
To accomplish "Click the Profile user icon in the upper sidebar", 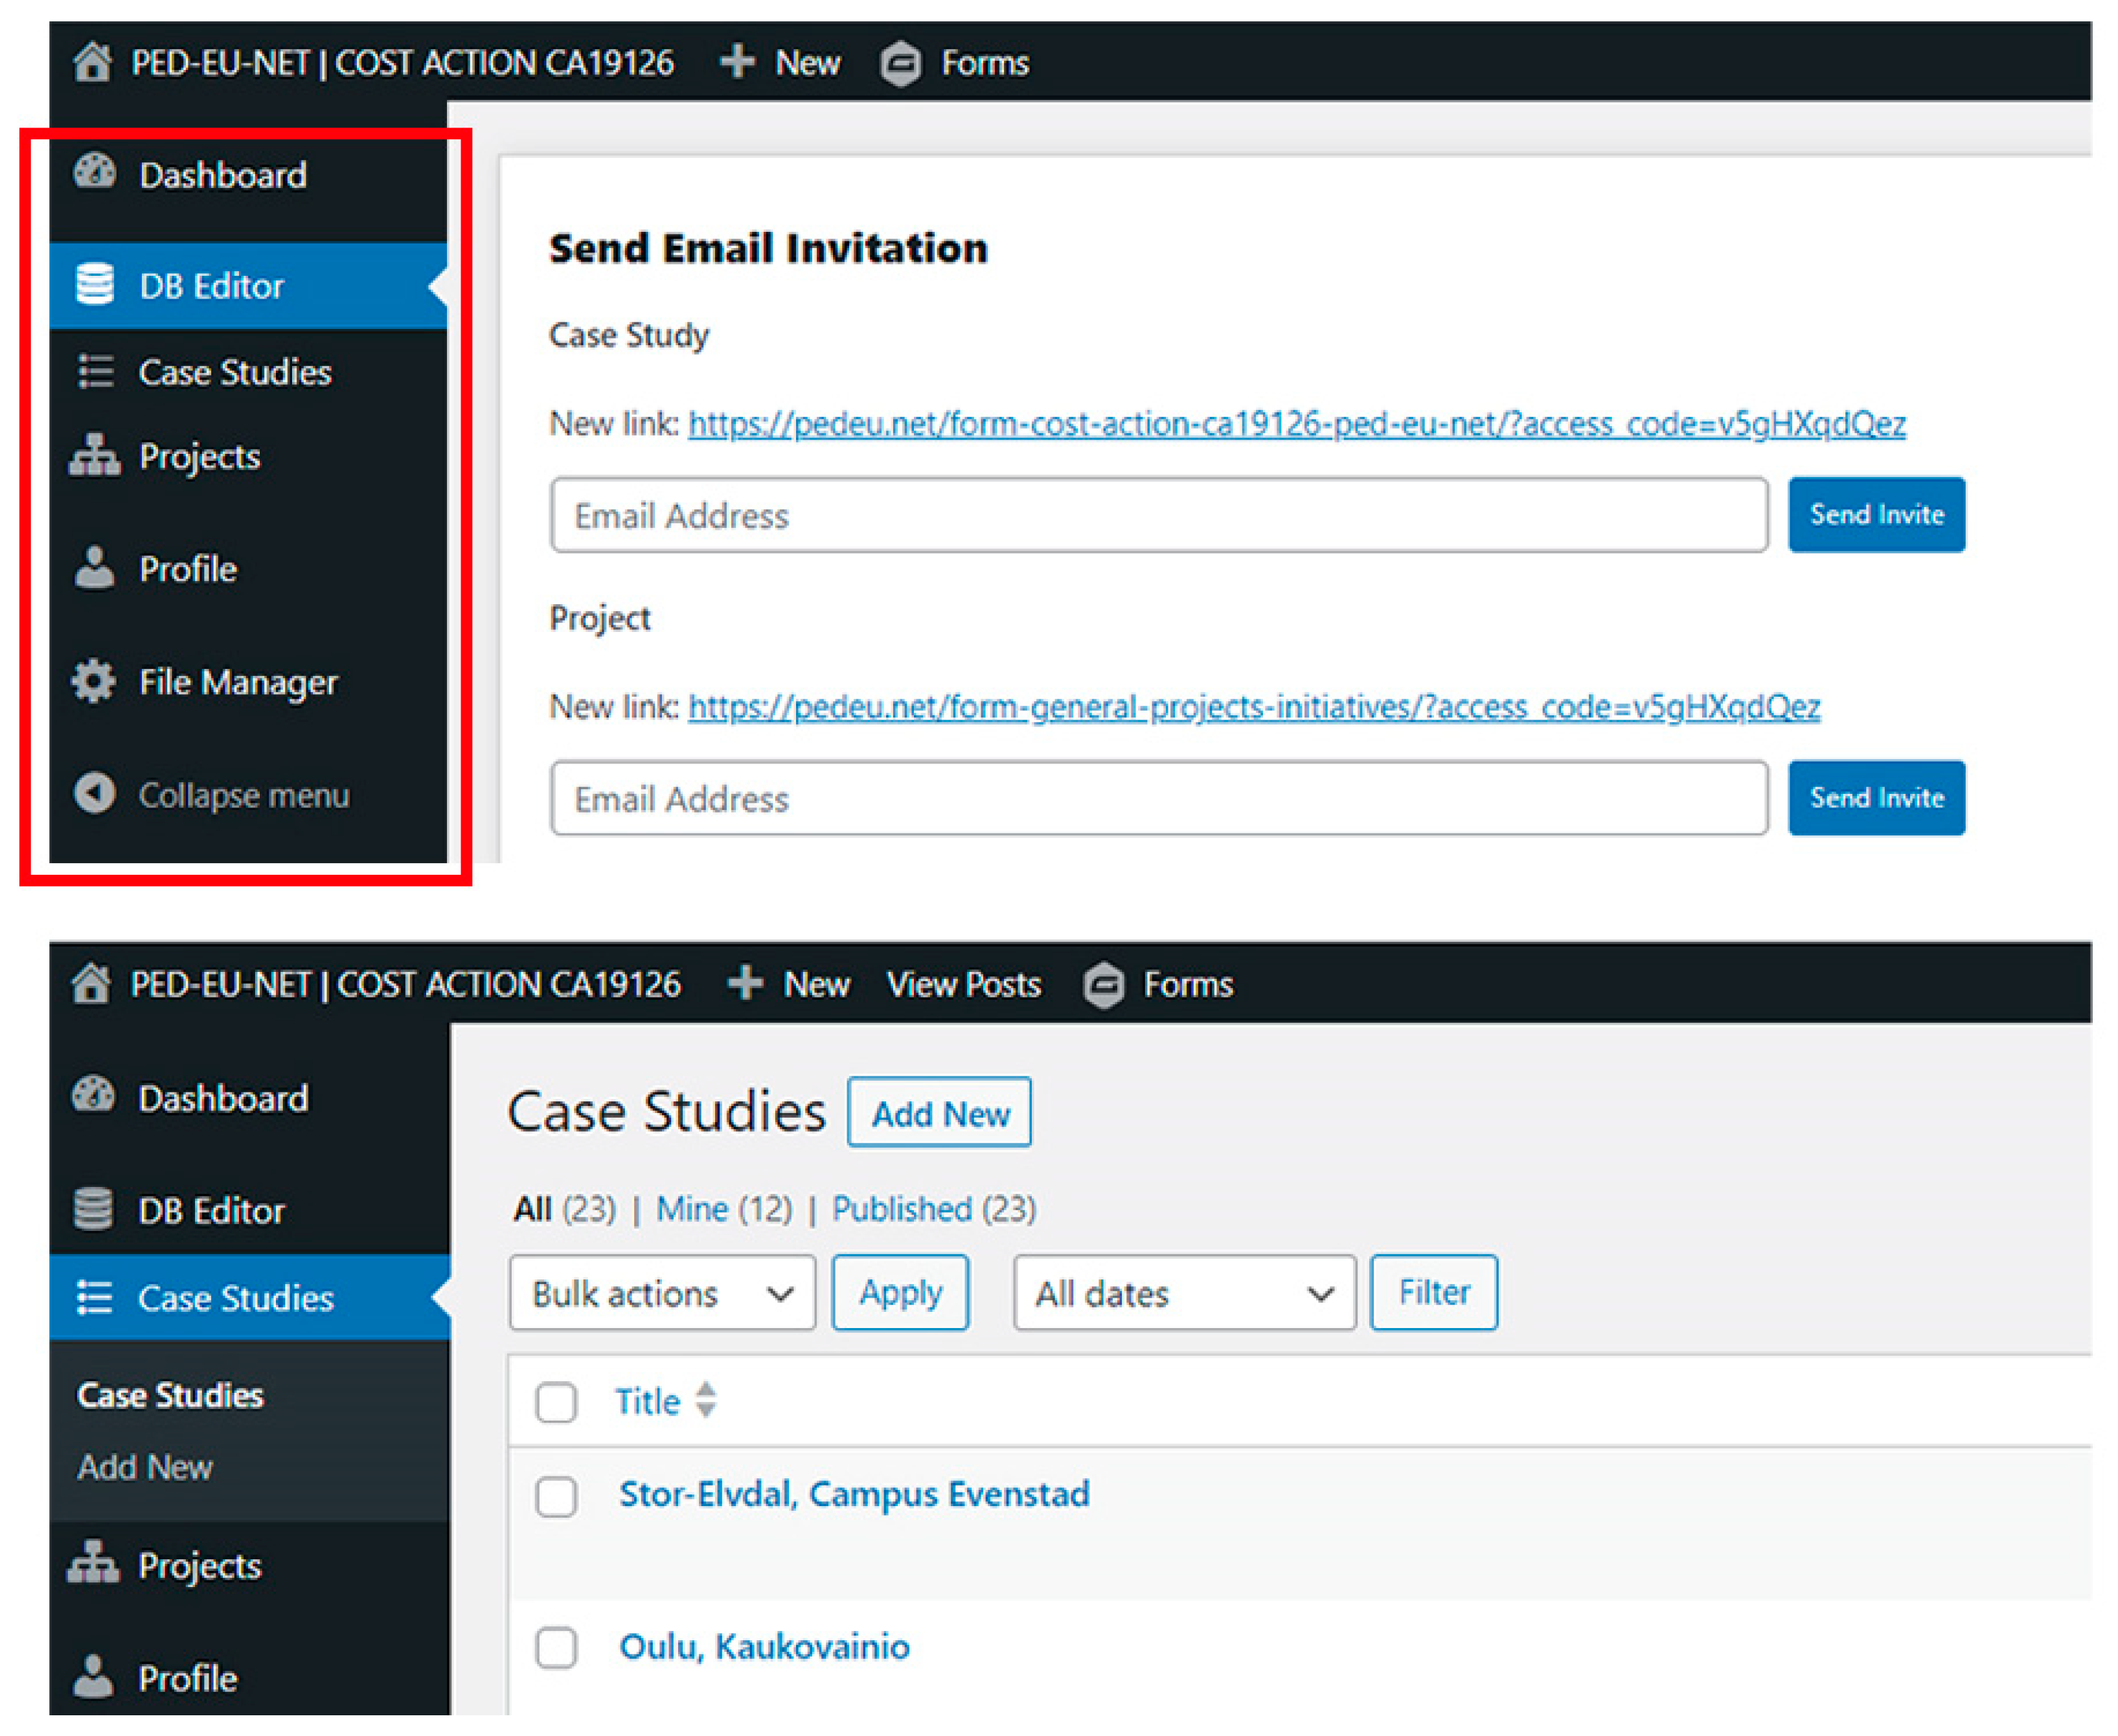I will [95, 567].
